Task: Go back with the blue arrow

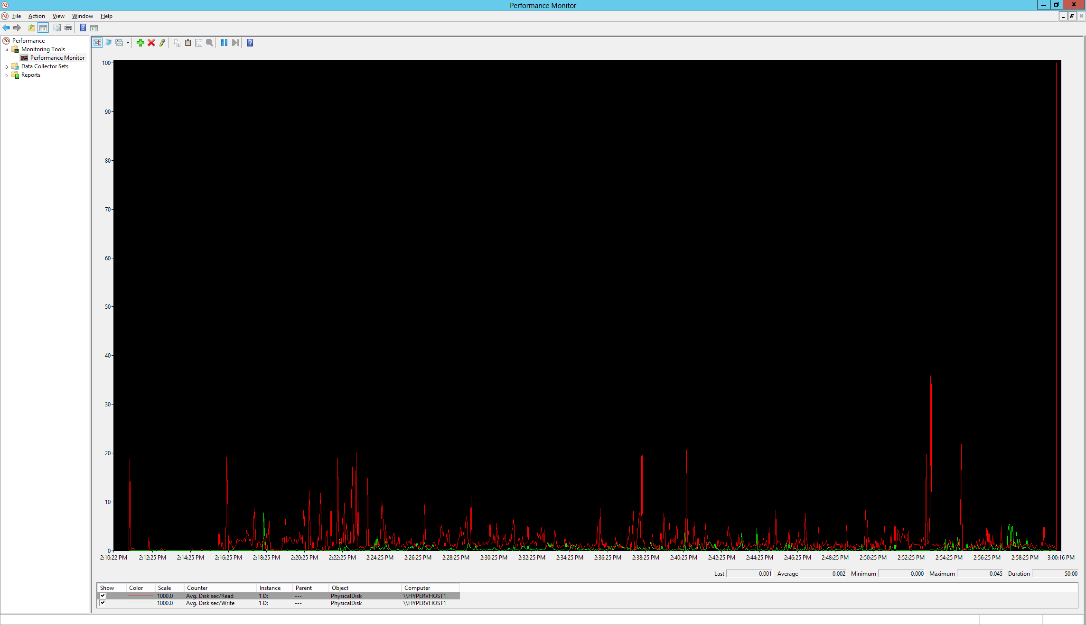Action: (x=6, y=28)
